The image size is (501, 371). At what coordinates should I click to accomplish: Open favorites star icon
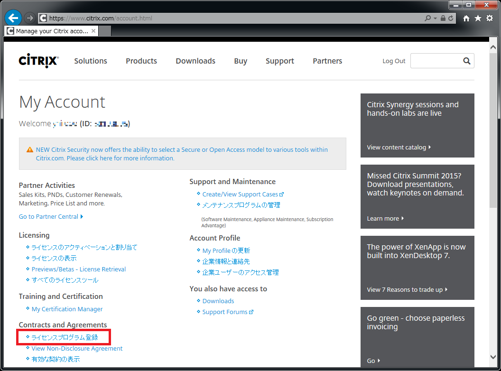point(478,18)
